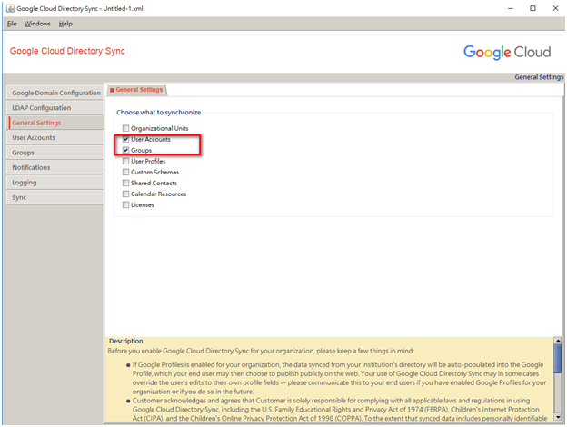Tick the Custom Schemas checkbox
The width and height of the screenshot is (567, 427).
(126, 172)
